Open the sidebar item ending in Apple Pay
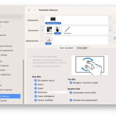 coord(5,74)
